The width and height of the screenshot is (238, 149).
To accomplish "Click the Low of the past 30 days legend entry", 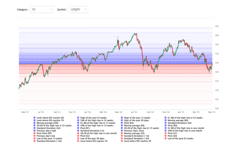I will [x=91, y=138].
